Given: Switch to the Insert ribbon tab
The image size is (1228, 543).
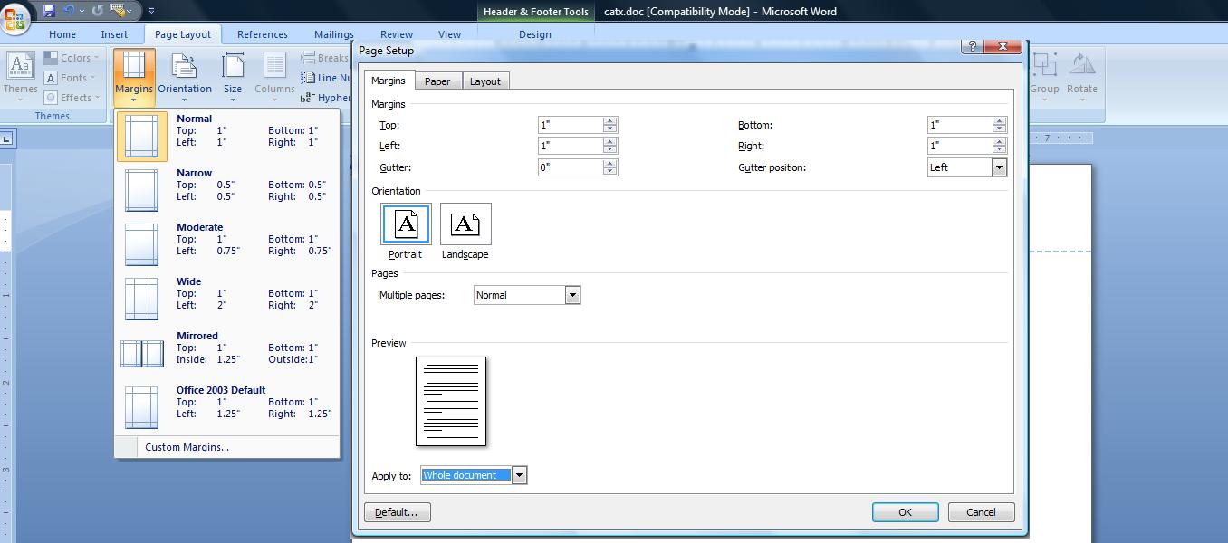Looking at the screenshot, I should (114, 34).
